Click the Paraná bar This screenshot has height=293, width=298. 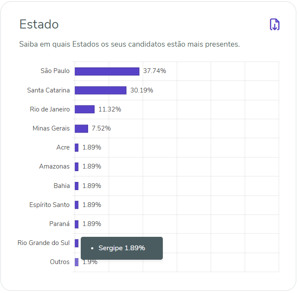[x=76, y=224]
